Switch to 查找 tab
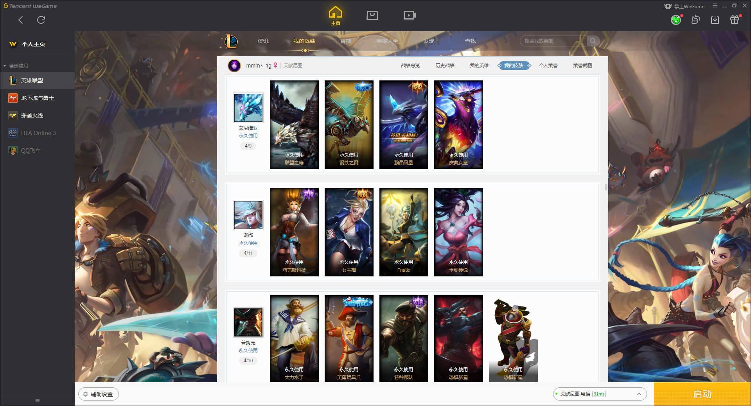 tap(470, 41)
